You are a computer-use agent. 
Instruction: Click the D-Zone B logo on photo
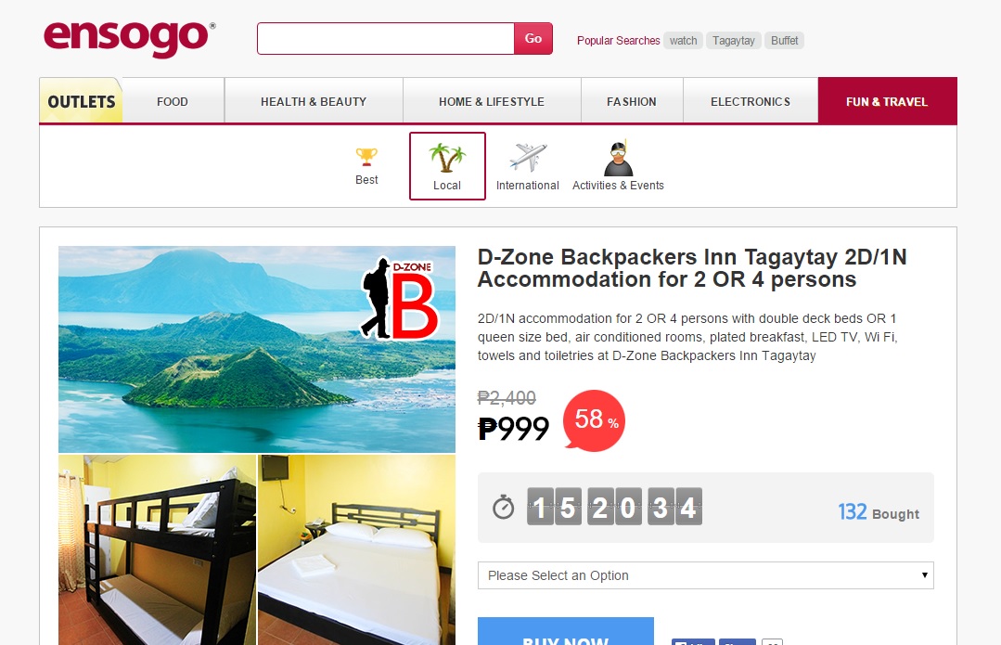[x=400, y=298]
